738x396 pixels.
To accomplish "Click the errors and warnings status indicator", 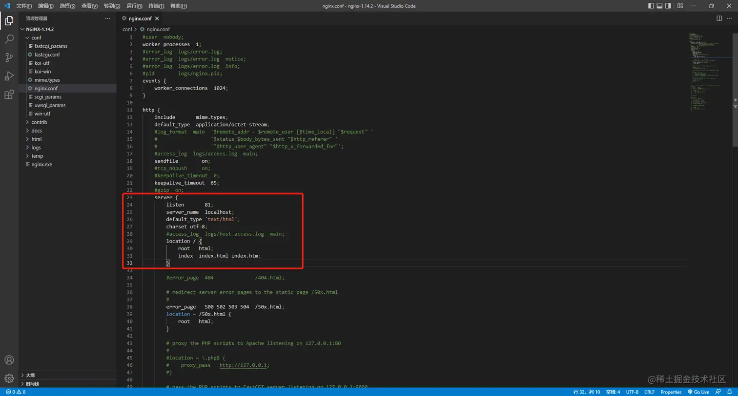I will tap(16, 392).
